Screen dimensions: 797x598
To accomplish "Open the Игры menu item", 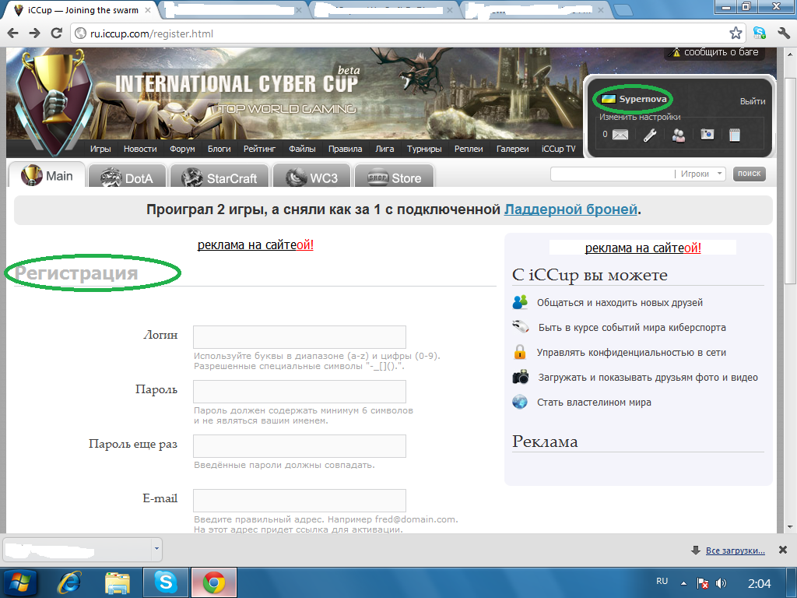I will pos(100,149).
